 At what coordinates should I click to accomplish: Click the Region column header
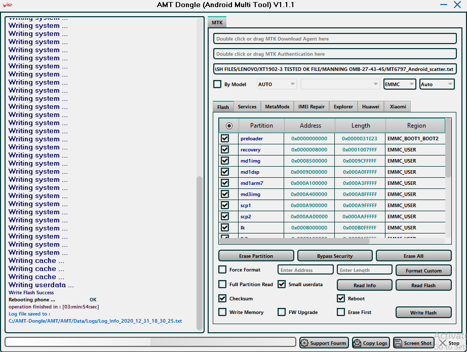[x=416, y=126]
